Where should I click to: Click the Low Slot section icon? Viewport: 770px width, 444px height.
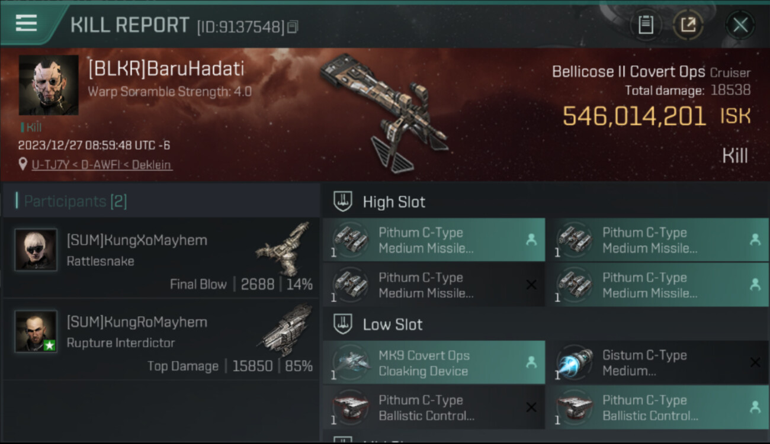(344, 324)
